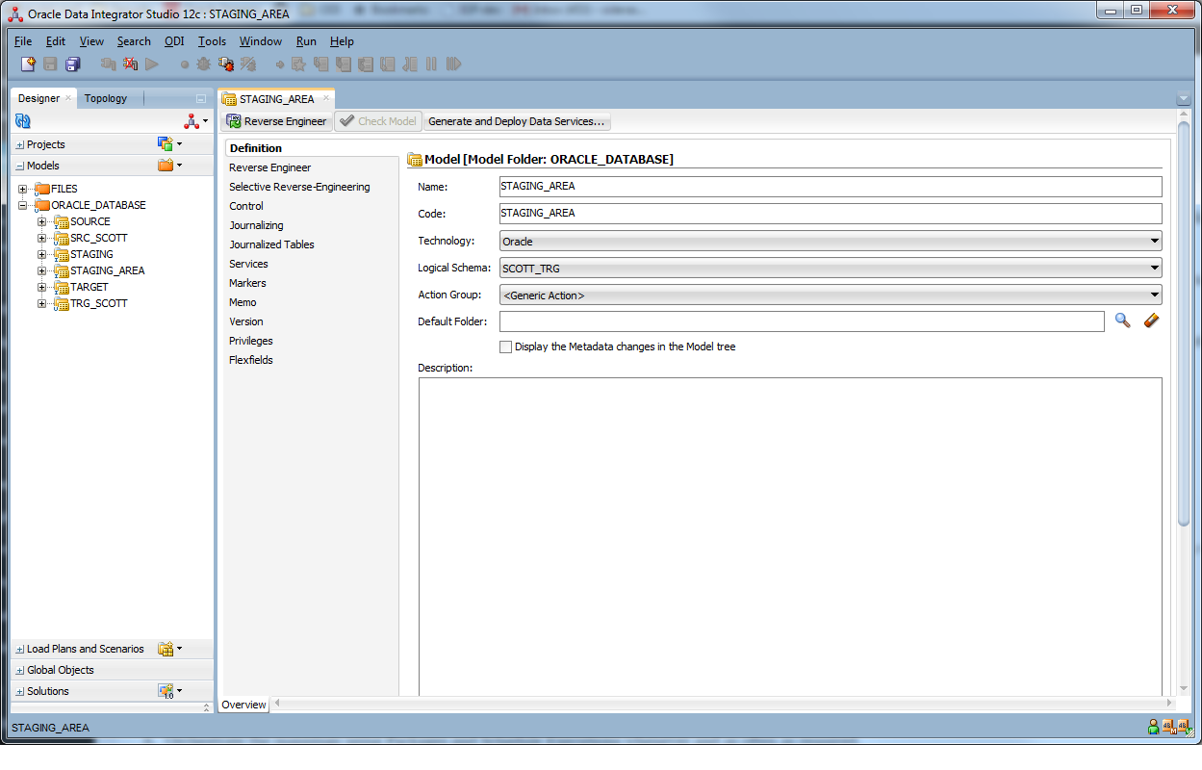The width and height of the screenshot is (1202, 770).
Task: Switch to the Topology tab
Action: click(106, 98)
